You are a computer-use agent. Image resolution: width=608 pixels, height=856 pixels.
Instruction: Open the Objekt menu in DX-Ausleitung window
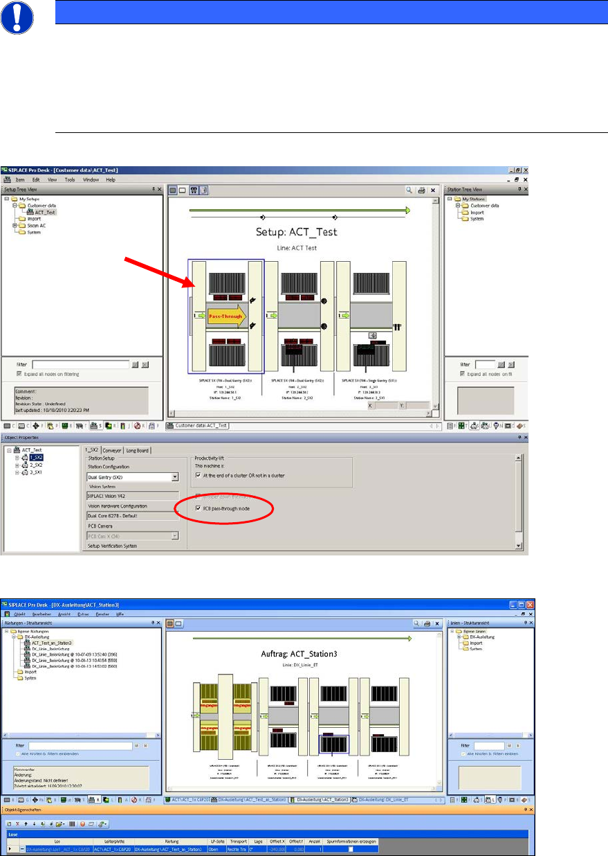pos(21,613)
